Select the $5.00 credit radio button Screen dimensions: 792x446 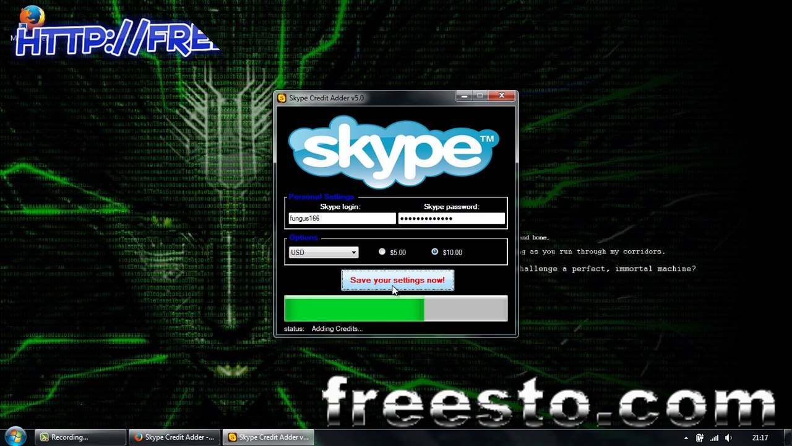click(x=382, y=251)
